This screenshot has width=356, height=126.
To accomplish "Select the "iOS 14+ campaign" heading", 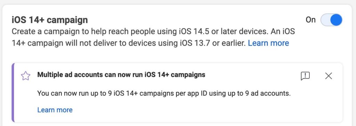I will [x=50, y=20].
